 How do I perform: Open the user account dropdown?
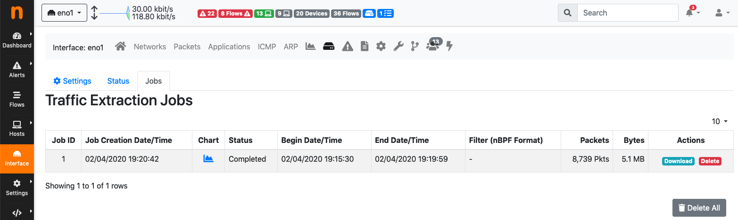pyautogui.click(x=721, y=13)
